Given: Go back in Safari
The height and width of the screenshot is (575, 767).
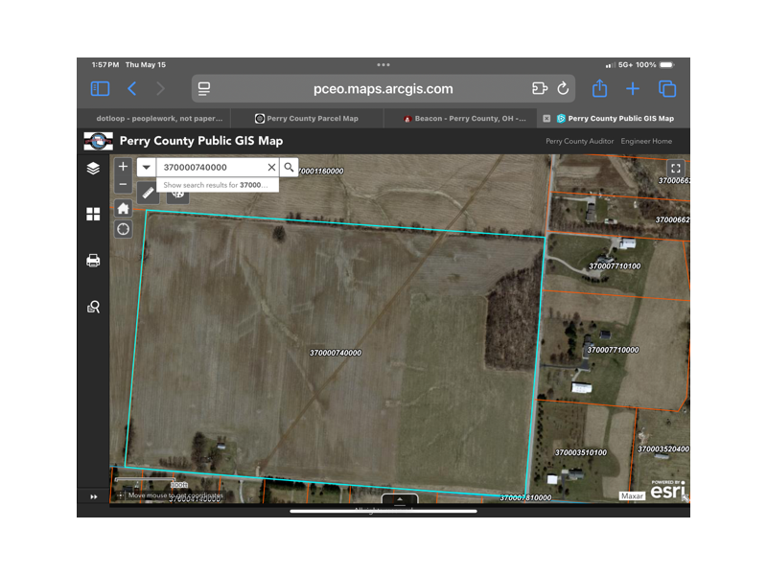Looking at the screenshot, I should 131,88.
